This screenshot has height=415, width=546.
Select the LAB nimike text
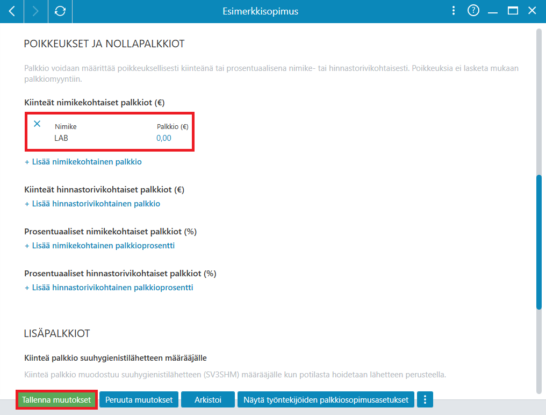click(x=61, y=138)
